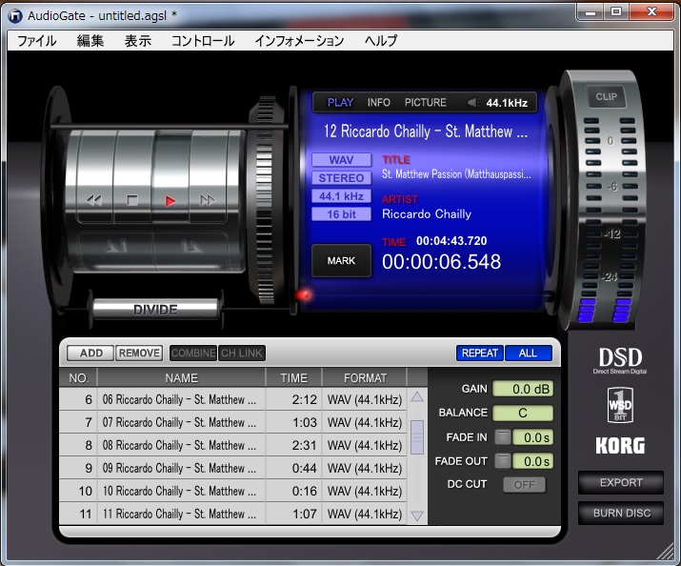Jump to the next marker

[x=191, y=246]
